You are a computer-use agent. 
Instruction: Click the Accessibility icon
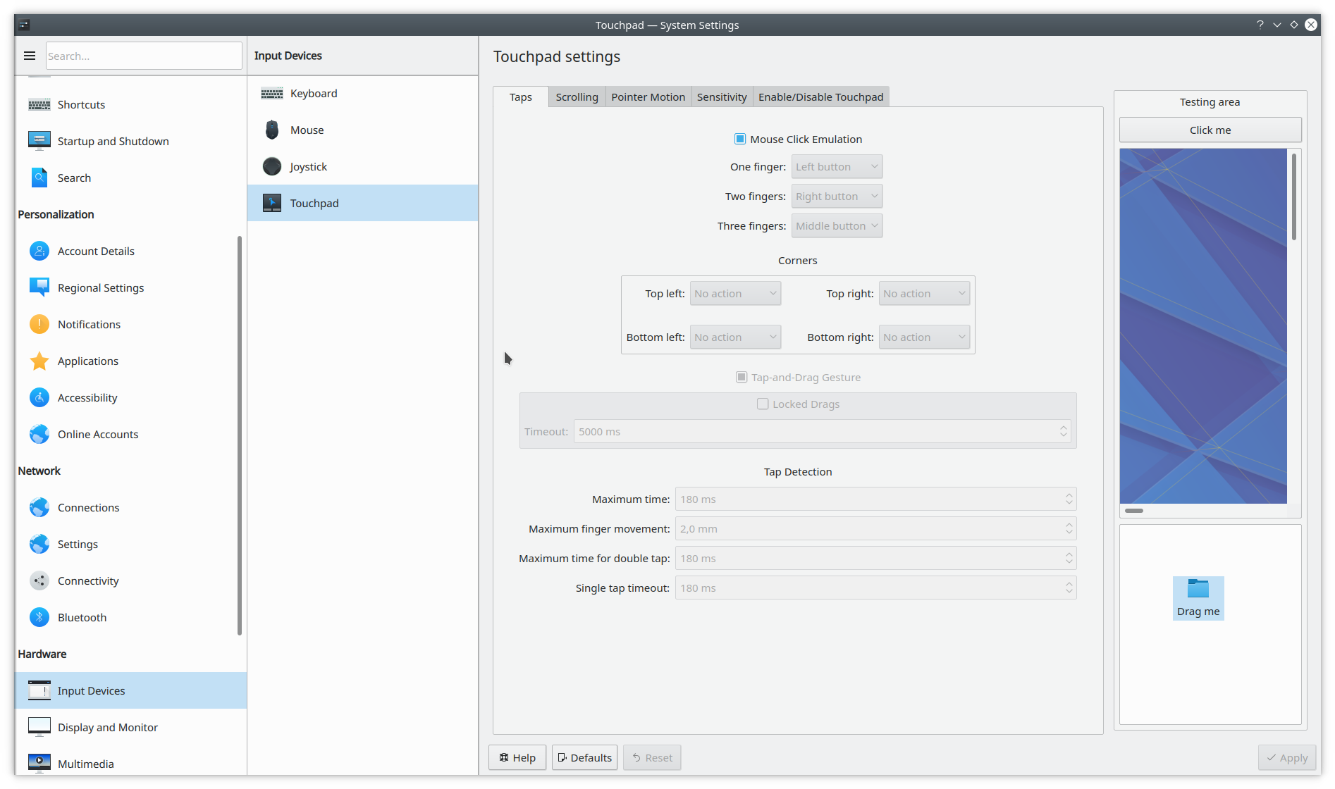click(x=39, y=397)
